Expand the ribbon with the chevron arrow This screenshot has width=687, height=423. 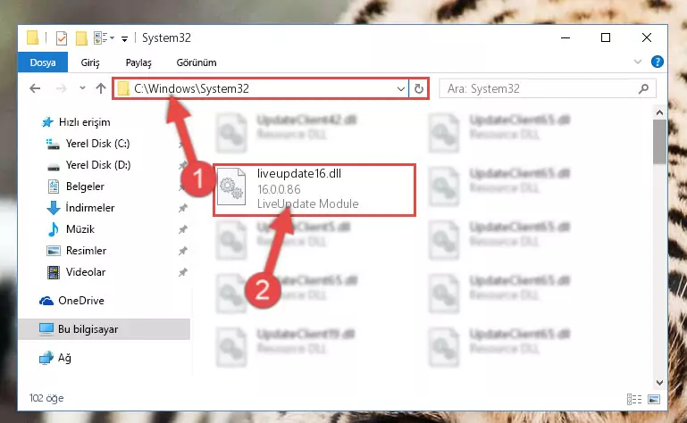coord(638,62)
